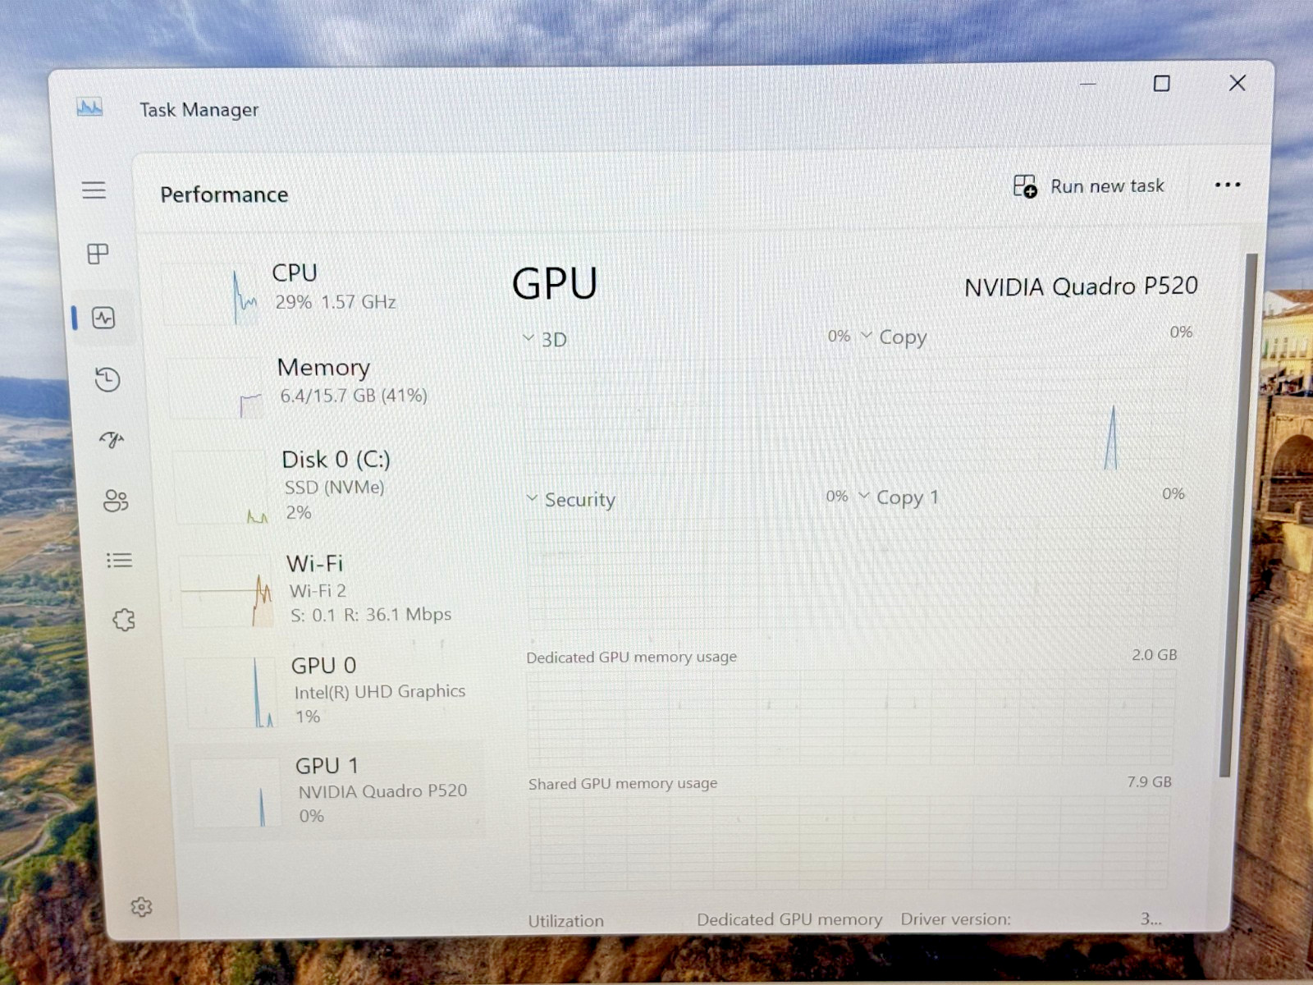Open the more options ellipsis menu
Viewport: 1313px width, 985px height.
coord(1228,185)
